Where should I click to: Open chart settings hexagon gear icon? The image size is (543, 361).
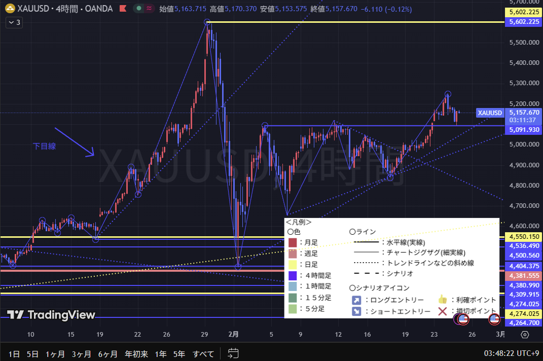[525, 335]
